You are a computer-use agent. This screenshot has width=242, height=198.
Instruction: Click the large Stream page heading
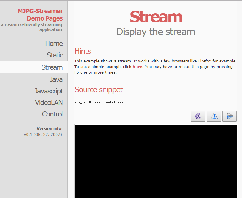[156, 17]
